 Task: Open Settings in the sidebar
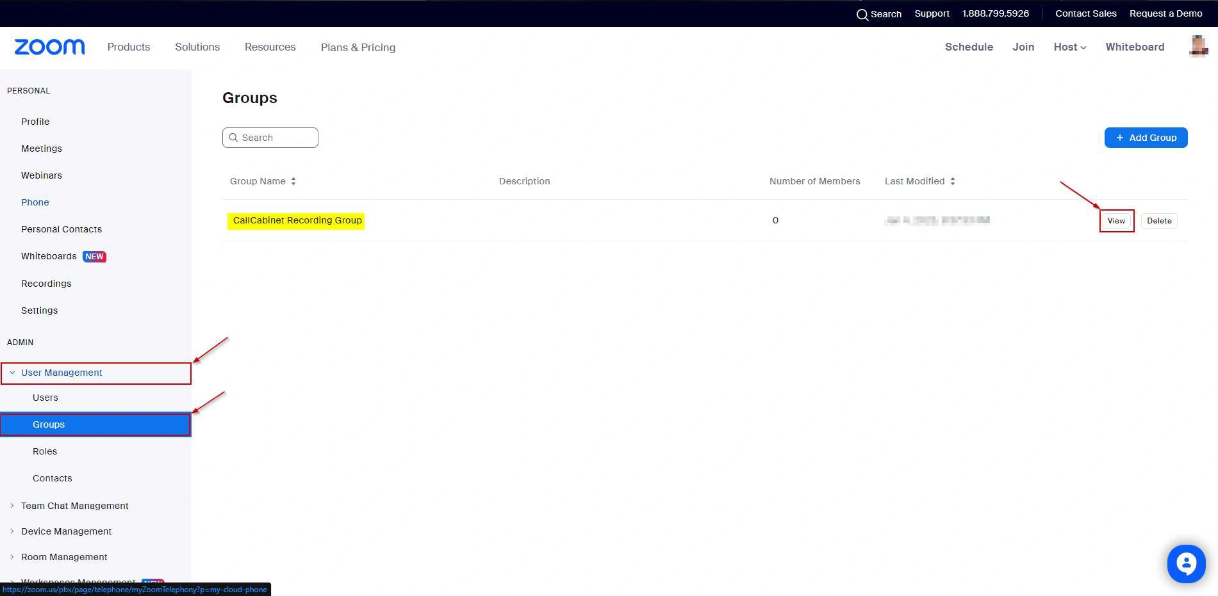[39, 310]
